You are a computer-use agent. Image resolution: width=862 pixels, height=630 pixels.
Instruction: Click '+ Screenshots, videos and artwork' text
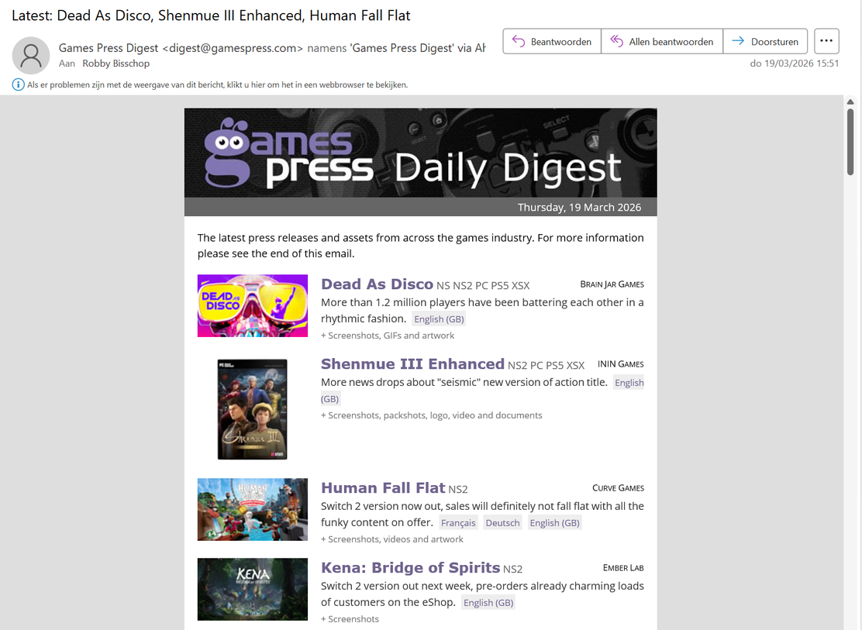click(392, 539)
